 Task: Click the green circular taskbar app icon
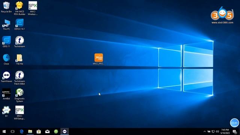pos(56,132)
